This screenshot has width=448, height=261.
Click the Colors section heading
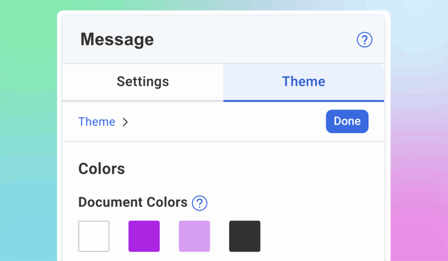point(101,169)
